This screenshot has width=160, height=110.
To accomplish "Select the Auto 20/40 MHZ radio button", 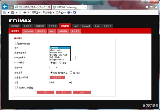I will pos(51,72).
